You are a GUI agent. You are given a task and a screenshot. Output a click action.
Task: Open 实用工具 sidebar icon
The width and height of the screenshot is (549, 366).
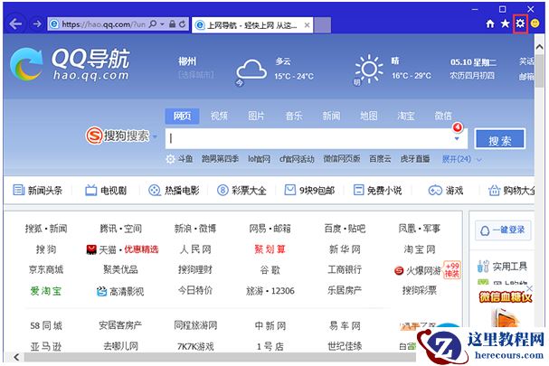[x=483, y=267]
